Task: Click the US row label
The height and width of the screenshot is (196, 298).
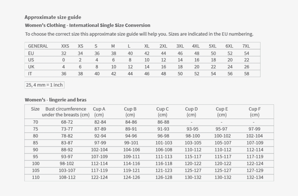Action: [31, 60]
